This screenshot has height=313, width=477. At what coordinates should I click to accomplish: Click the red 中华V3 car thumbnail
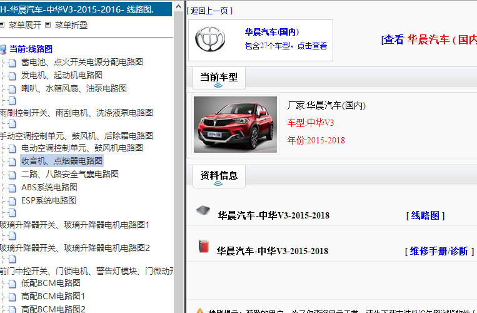click(236, 125)
